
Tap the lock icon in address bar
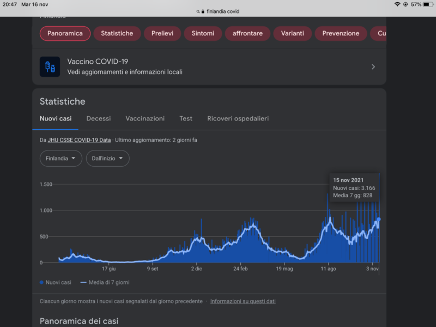[x=203, y=11]
